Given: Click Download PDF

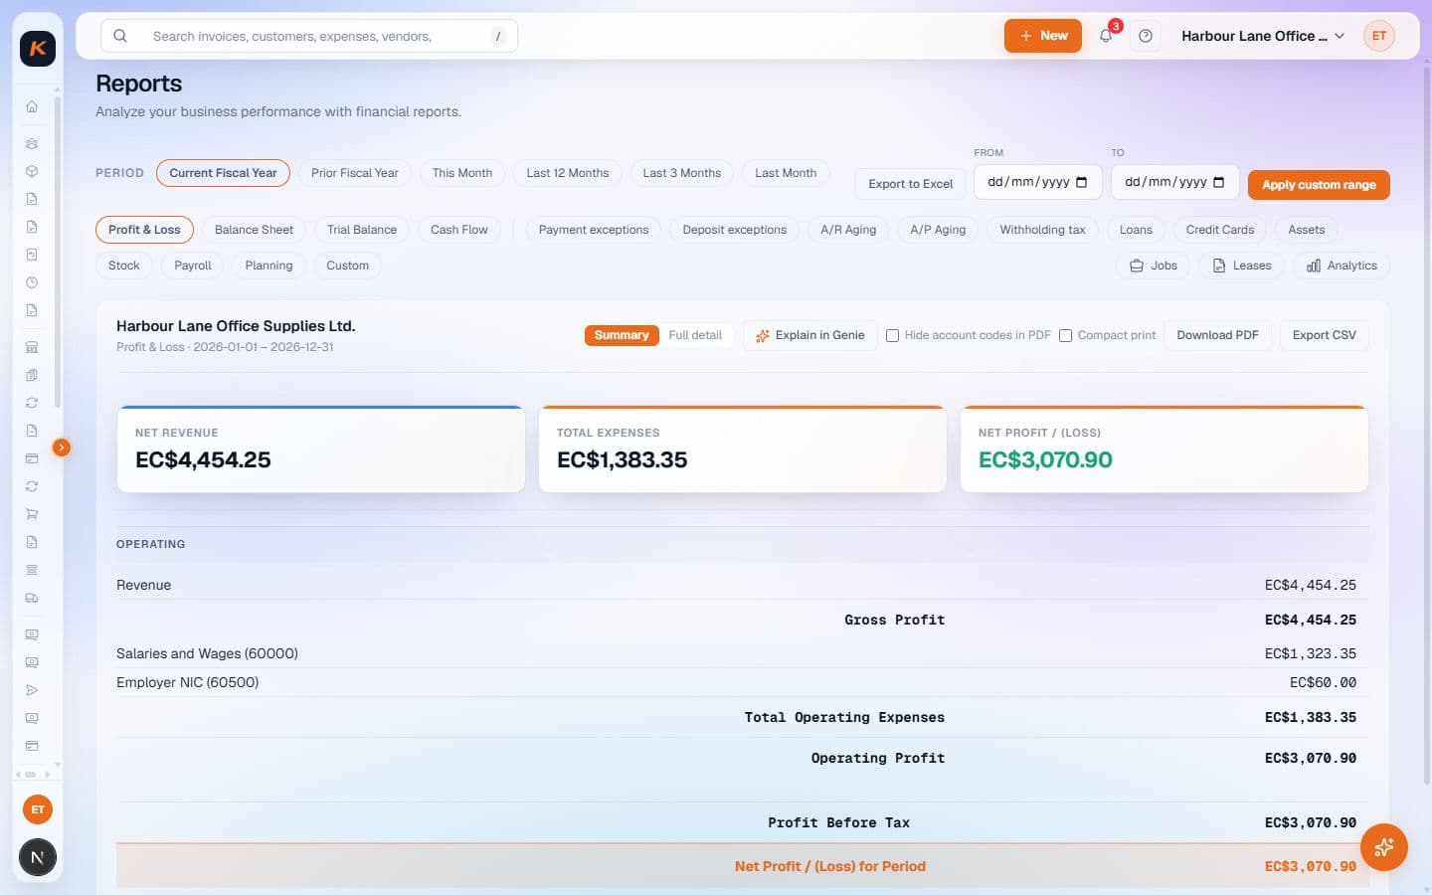Looking at the screenshot, I should pyautogui.click(x=1217, y=335).
